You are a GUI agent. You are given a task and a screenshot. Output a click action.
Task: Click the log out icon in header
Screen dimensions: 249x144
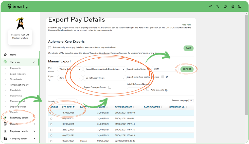pyautogui.click(x=240, y=6)
